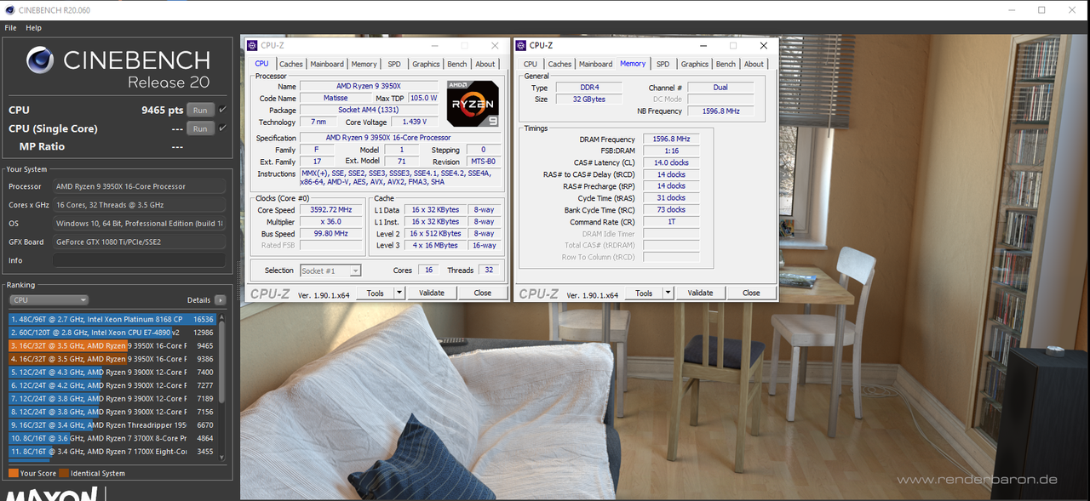Select the Ryzen 7 3700X ranking row
The image size is (1090, 501).
coord(113,438)
